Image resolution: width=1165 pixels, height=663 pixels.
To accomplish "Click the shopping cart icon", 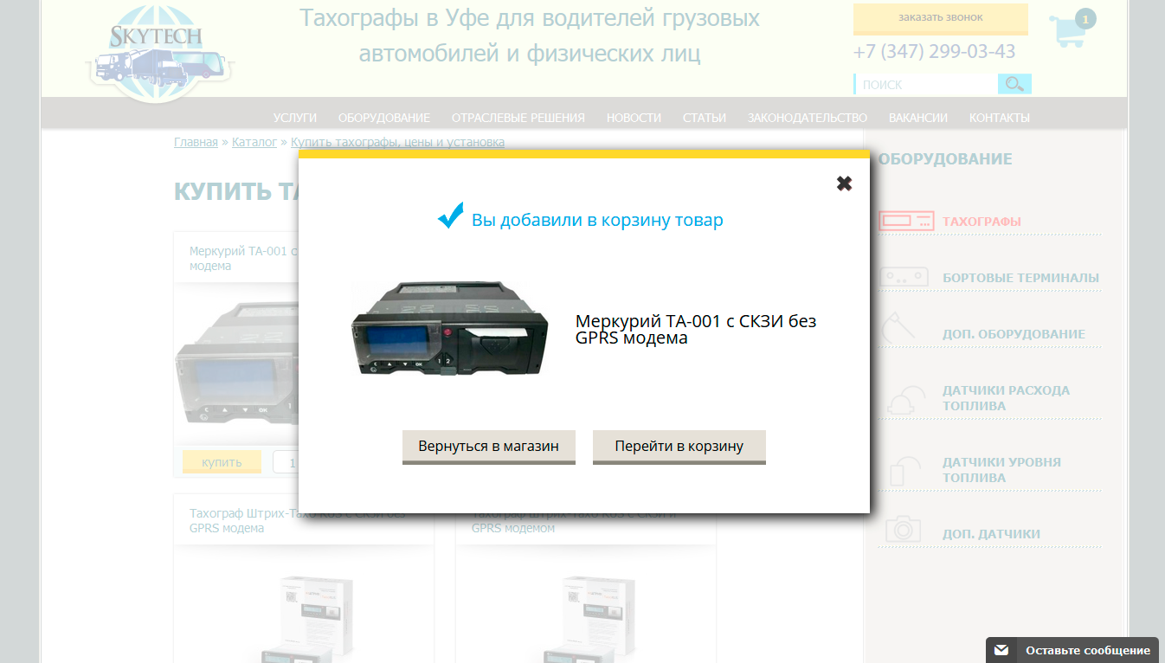I will 1066,31.
